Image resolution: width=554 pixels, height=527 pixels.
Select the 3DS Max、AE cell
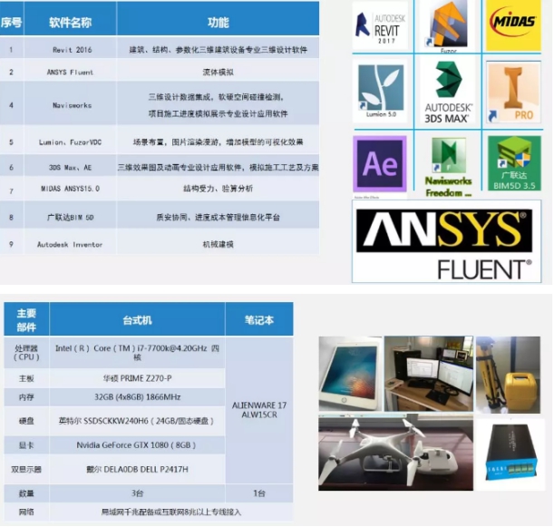pyautogui.click(x=71, y=167)
